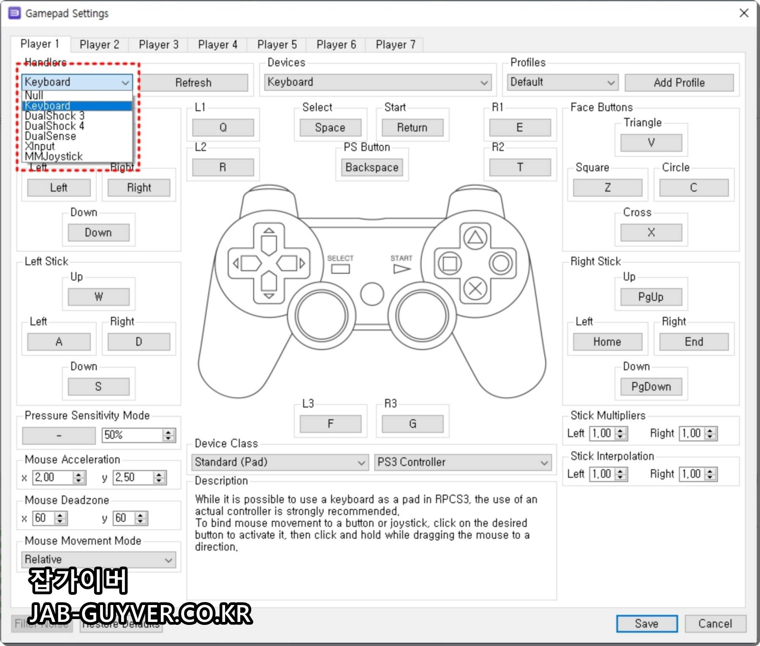Rebind the D-Pad Down button
Viewport: 760px width, 646px height.
98,232
